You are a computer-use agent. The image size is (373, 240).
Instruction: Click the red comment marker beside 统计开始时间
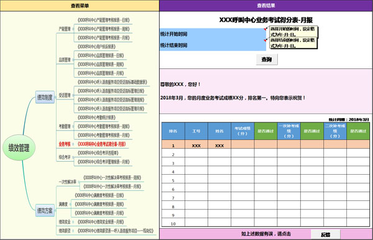[x=265, y=29]
